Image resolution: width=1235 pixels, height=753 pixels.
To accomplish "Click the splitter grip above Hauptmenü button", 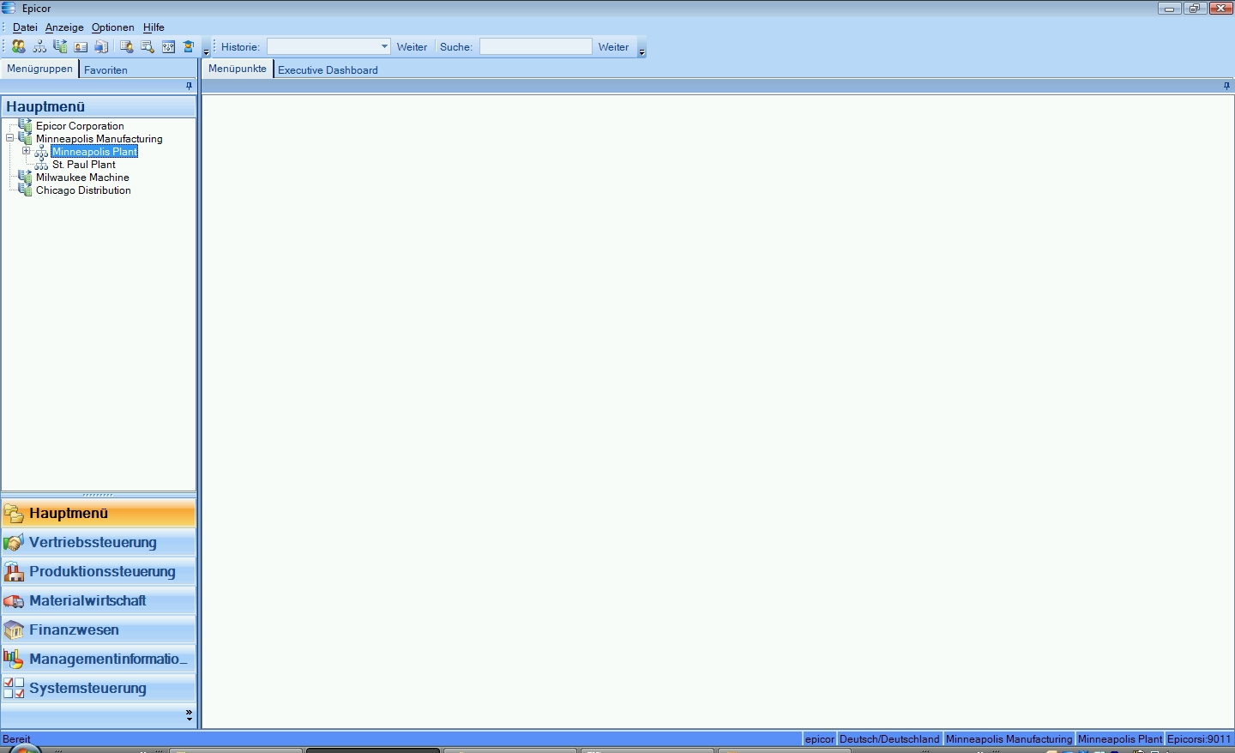I will [x=98, y=495].
